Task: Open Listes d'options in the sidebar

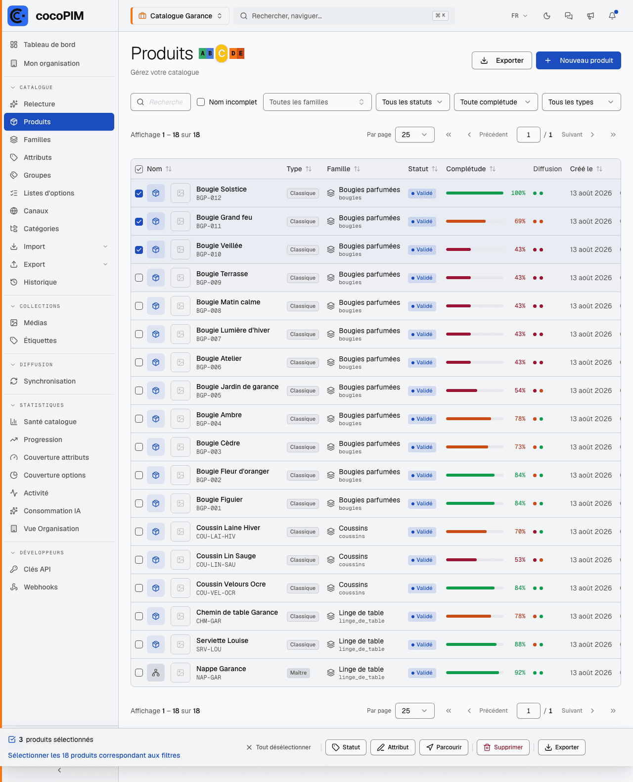Action: 59,193
